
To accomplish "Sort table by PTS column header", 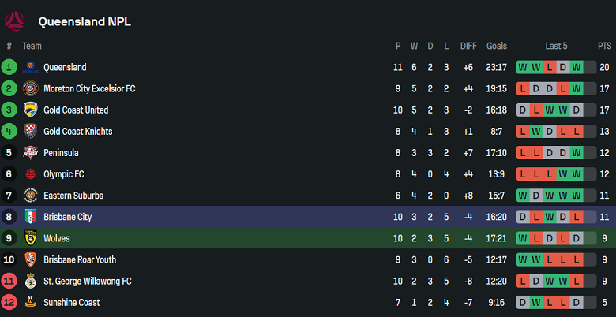I will pyautogui.click(x=604, y=47).
